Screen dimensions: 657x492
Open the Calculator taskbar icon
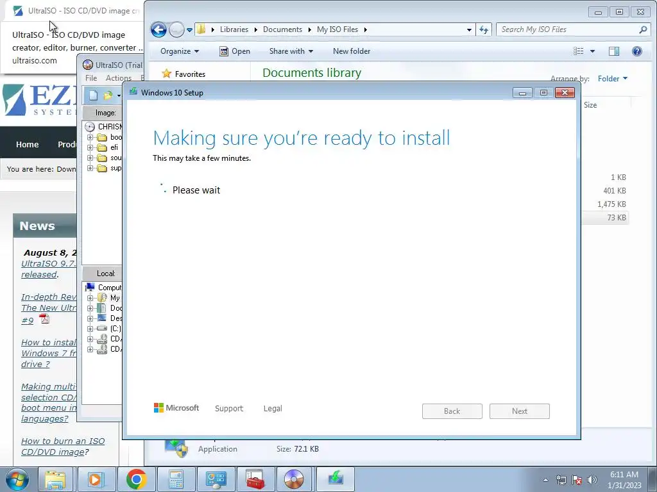point(176,479)
